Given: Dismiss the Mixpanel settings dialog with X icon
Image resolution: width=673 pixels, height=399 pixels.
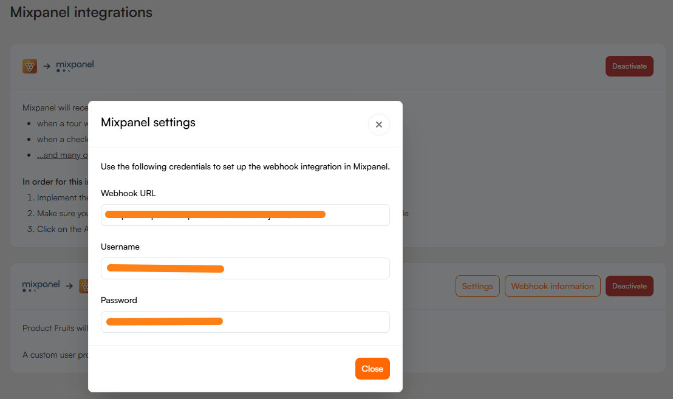Looking at the screenshot, I should pyautogui.click(x=378, y=124).
